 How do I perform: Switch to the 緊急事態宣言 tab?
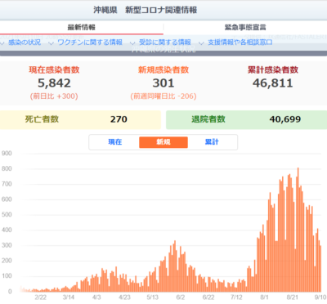pyautogui.click(x=245, y=27)
